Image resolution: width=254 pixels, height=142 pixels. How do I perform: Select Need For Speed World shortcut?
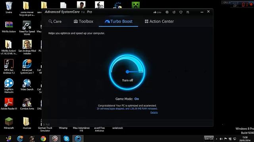click(x=27, y=28)
